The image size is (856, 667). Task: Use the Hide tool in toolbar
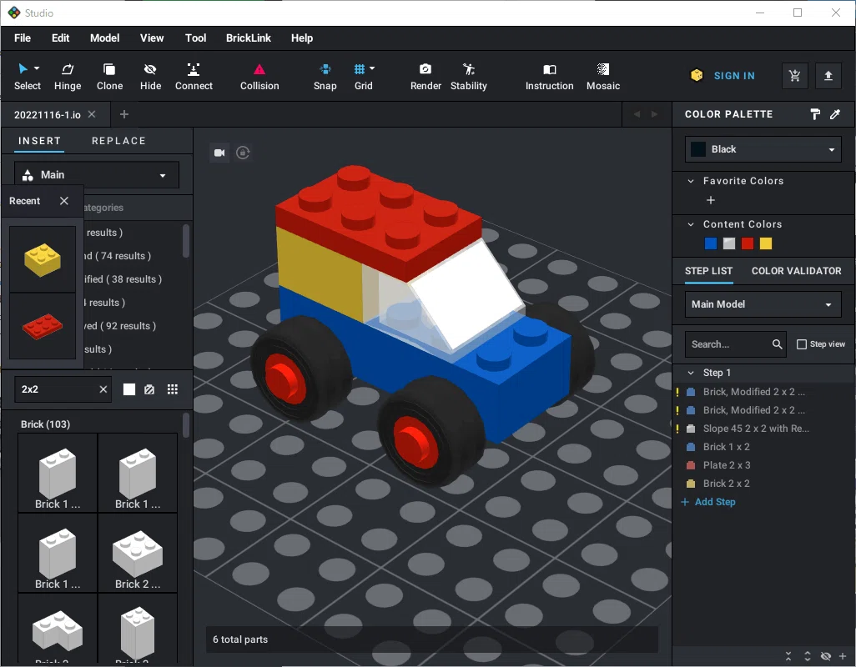[150, 77]
